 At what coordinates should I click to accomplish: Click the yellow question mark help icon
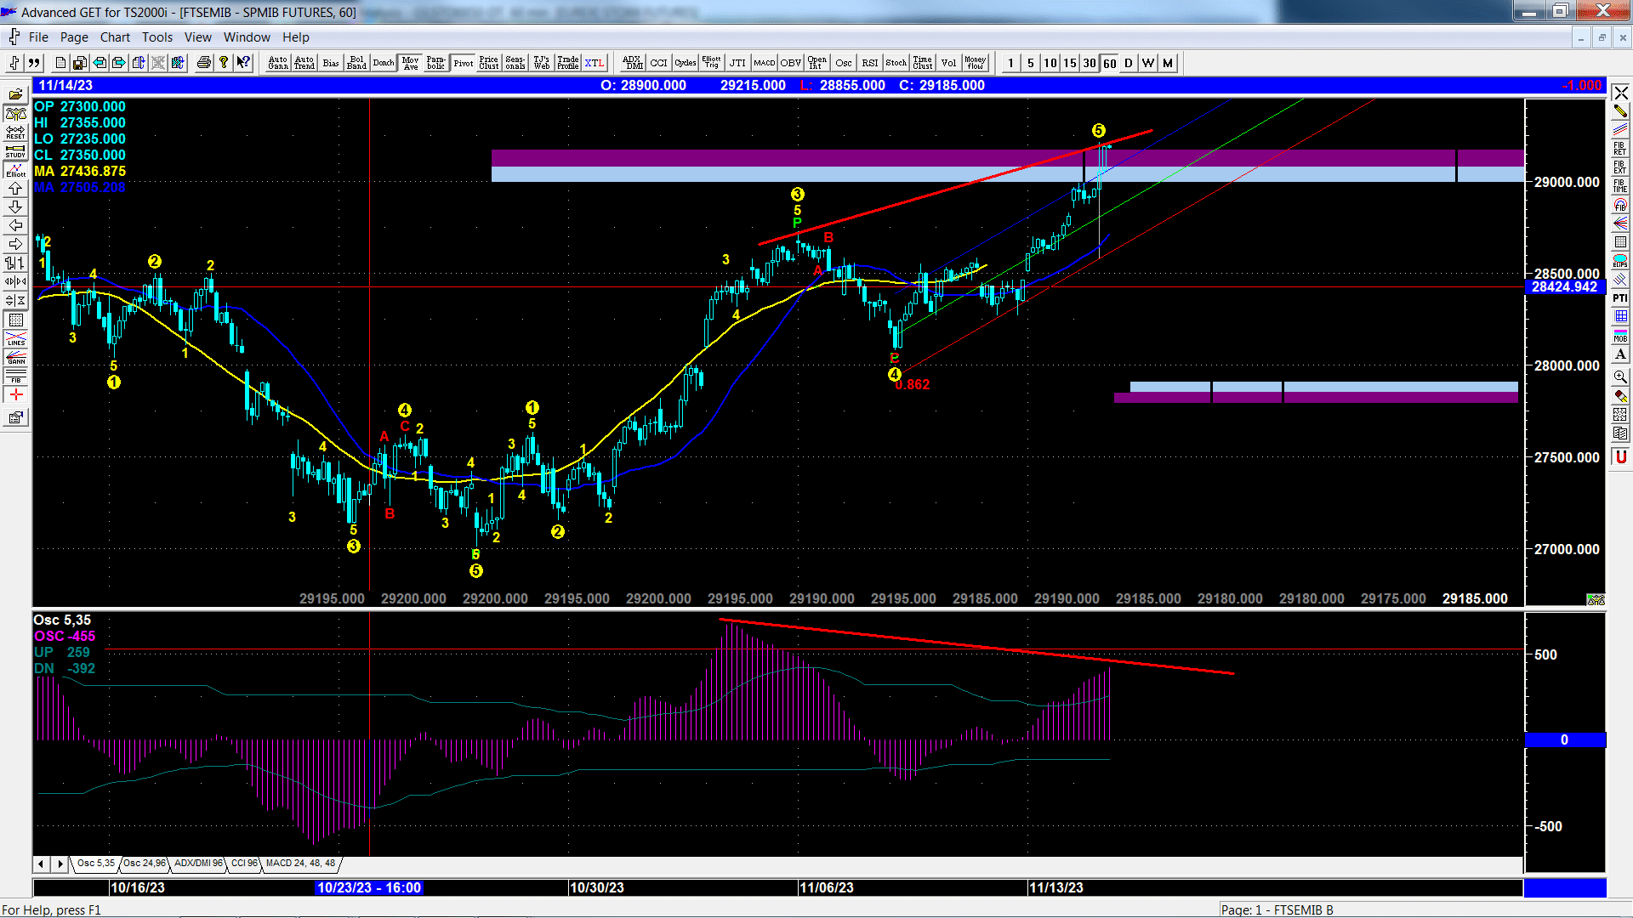[223, 63]
